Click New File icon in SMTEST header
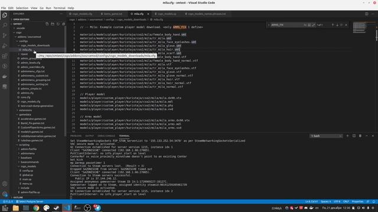Image resolution: width=378 pixels, height=212 pixels. tap(47, 24)
